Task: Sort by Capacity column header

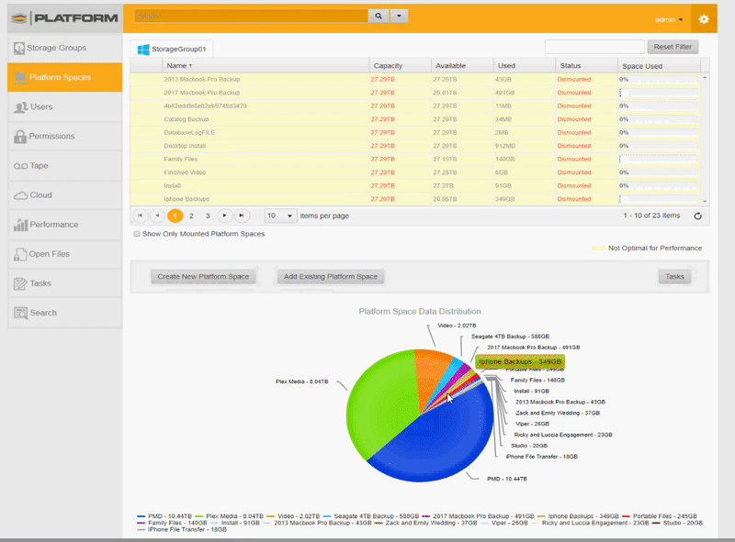Action: (400, 66)
